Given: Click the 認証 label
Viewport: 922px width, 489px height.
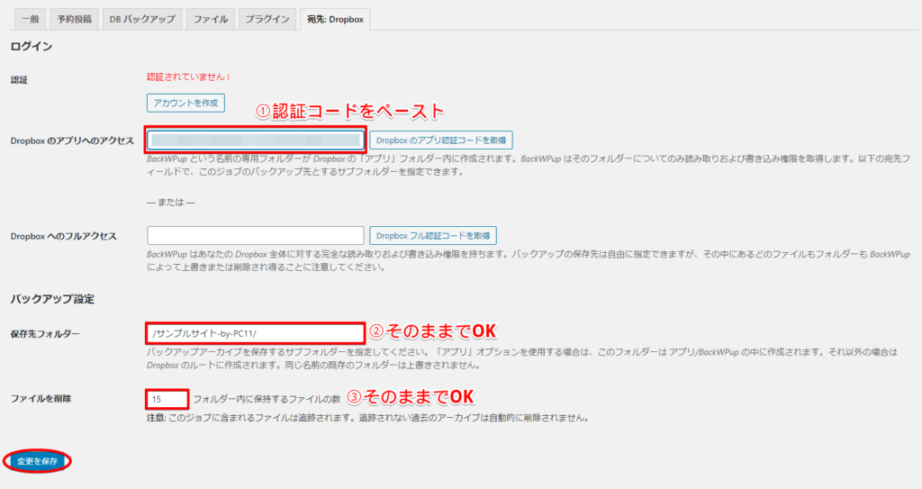Looking at the screenshot, I should click(x=20, y=79).
